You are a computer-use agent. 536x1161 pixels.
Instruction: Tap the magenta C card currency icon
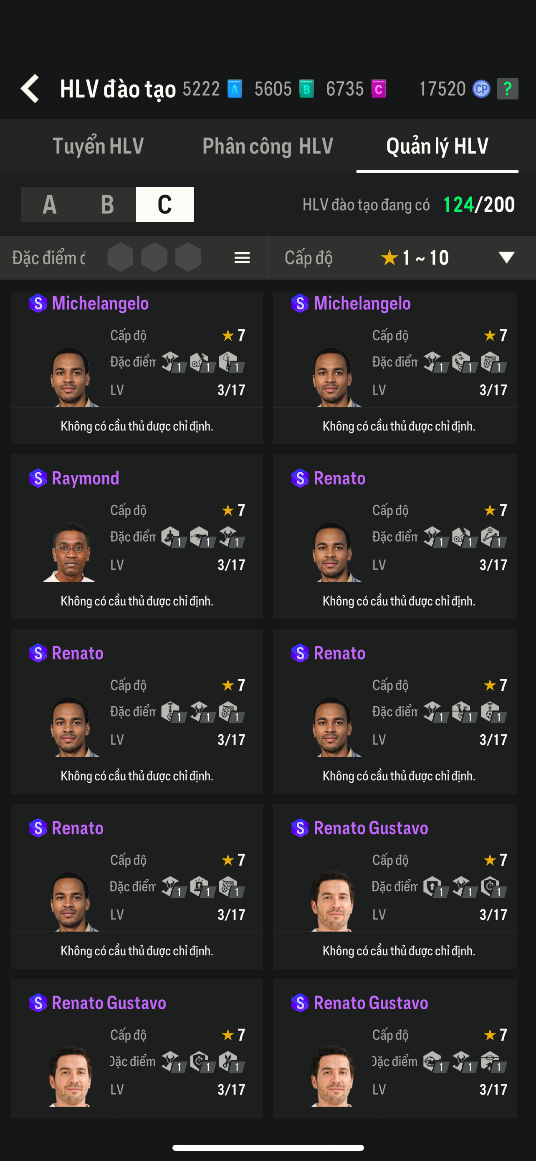click(379, 89)
